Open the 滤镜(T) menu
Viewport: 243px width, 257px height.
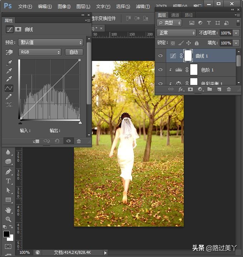[x=143, y=6]
